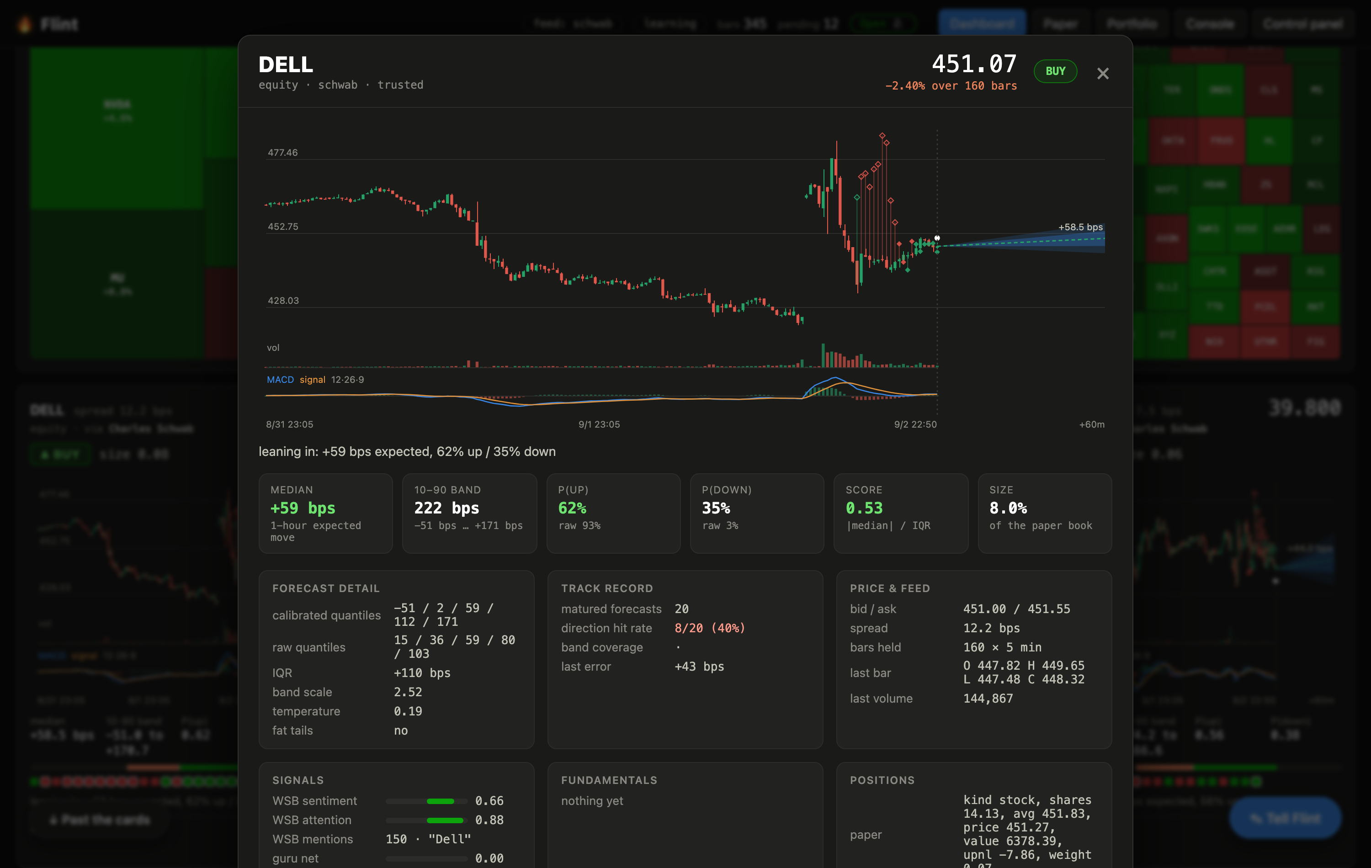Image resolution: width=1371 pixels, height=868 pixels.
Task: Click the white current-price marker on the chart
Action: tap(937, 238)
